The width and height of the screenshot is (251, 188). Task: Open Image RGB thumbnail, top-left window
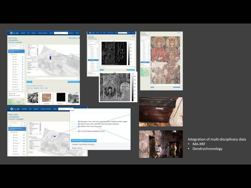47,98
